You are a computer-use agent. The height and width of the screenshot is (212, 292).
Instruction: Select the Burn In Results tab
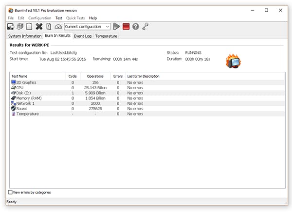click(x=58, y=35)
